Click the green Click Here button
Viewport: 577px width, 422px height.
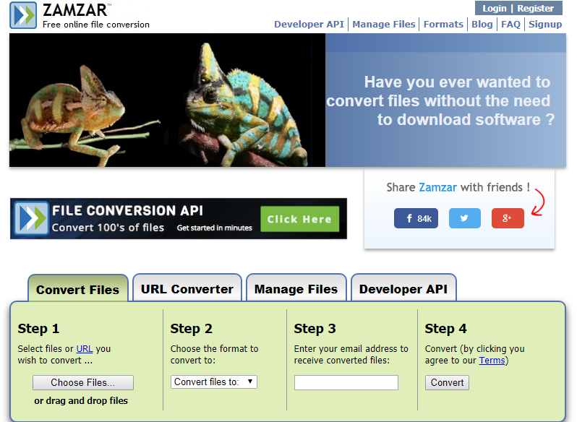coord(299,219)
